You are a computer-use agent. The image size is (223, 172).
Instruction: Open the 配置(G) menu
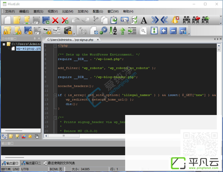[98, 11]
